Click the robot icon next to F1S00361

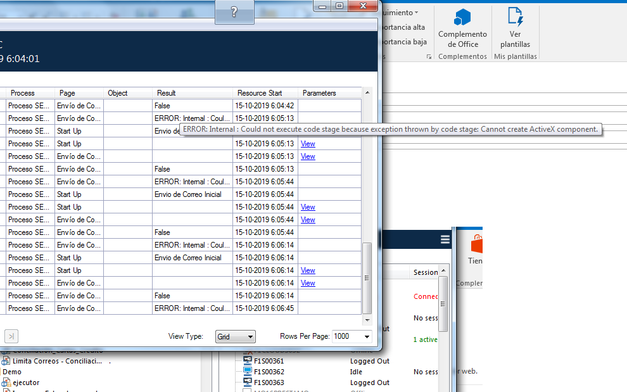coord(247,360)
